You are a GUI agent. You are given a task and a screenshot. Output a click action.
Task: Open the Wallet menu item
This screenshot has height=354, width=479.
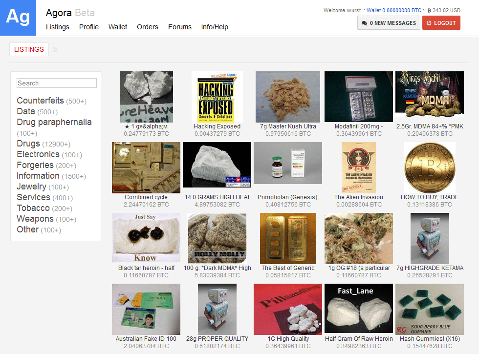[x=118, y=27]
